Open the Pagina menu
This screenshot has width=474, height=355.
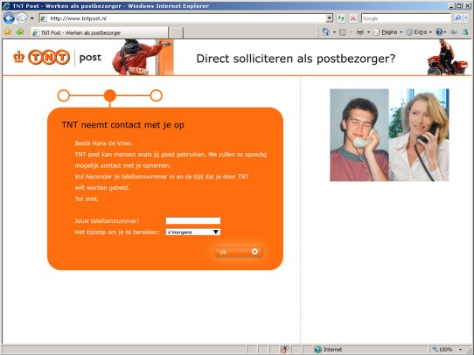click(387, 32)
